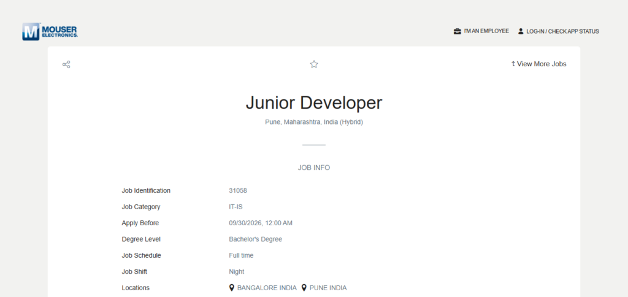Click the JOB INFO section heading
This screenshot has height=297, width=628.
pos(314,168)
